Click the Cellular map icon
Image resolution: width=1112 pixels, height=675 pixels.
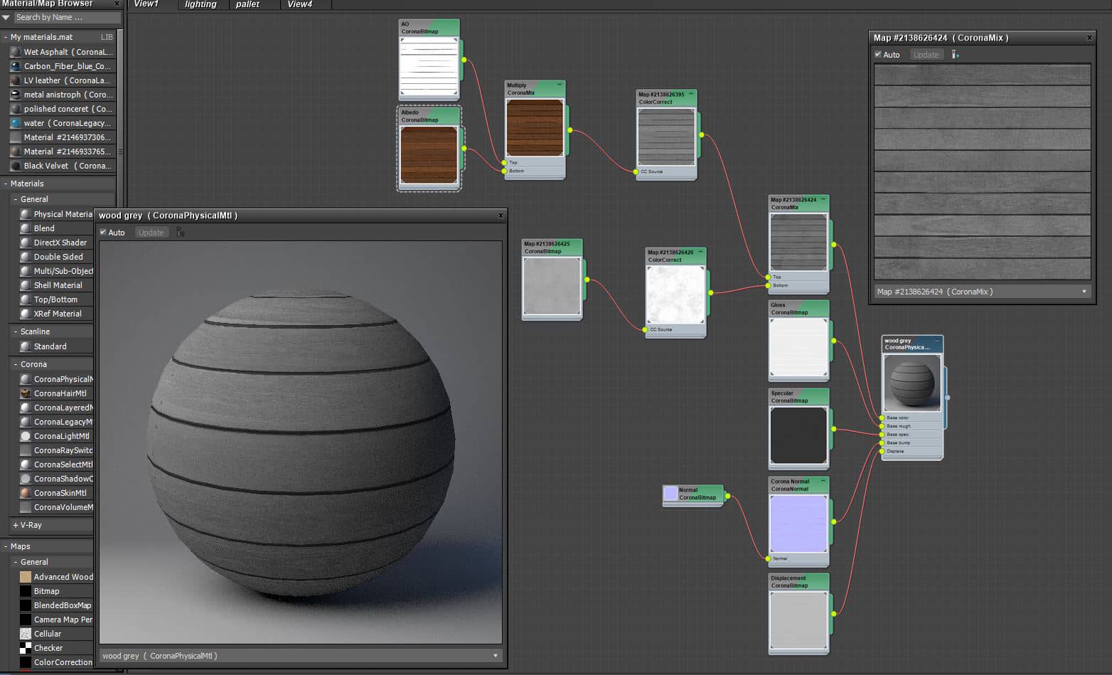[26, 634]
